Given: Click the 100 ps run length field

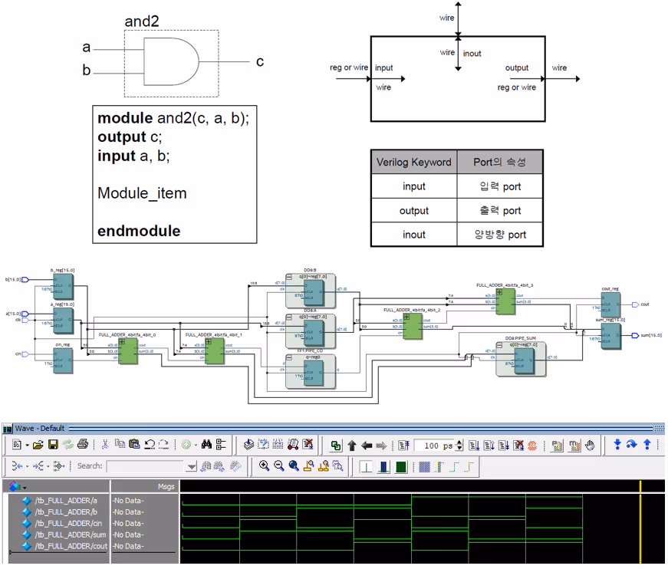Looking at the screenshot, I should point(434,446).
